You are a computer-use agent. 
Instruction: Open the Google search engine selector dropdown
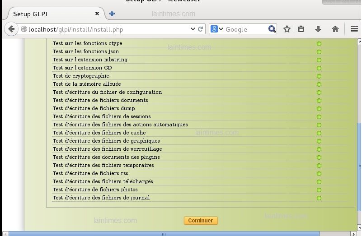(x=217, y=29)
